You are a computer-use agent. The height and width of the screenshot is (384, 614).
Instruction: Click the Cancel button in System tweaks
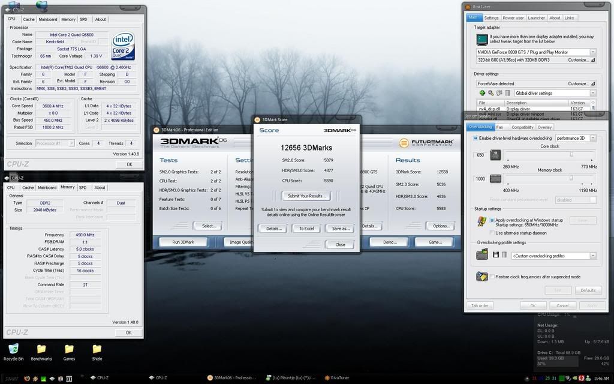[x=562, y=305]
